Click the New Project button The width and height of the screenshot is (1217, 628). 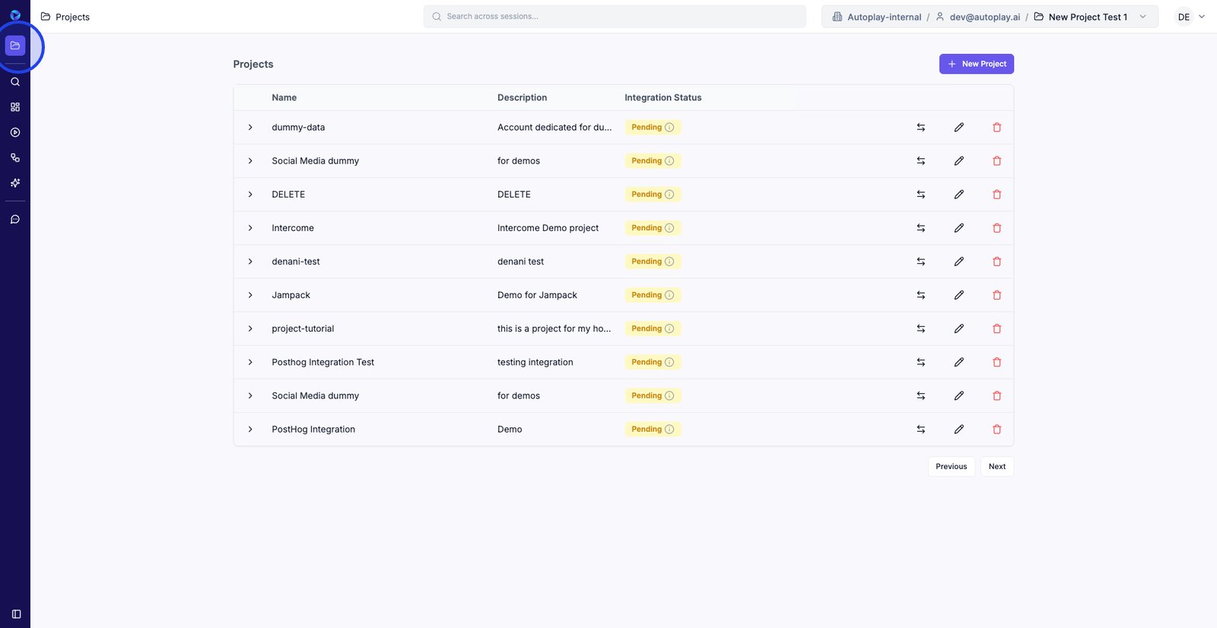[976, 64]
